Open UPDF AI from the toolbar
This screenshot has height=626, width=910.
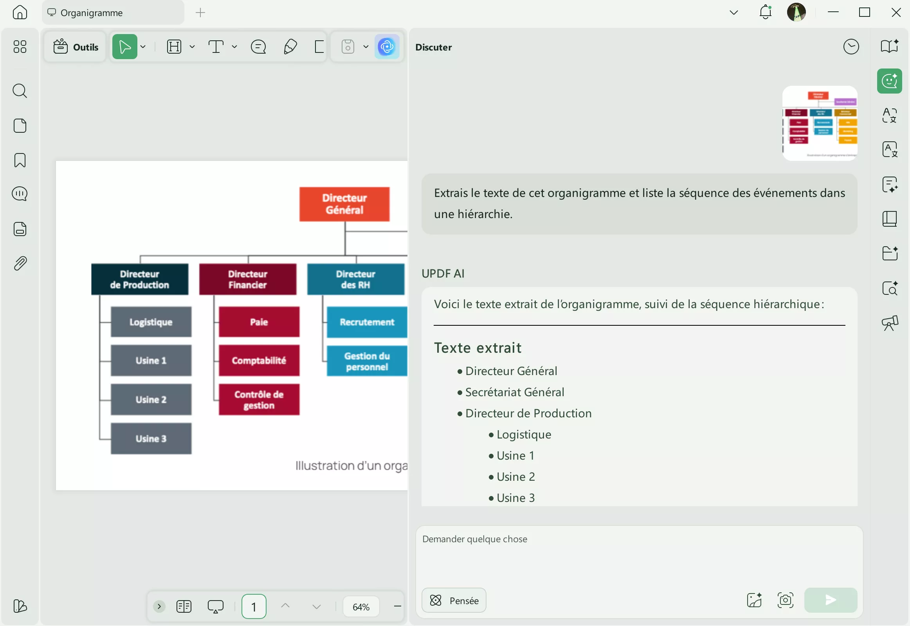[387, 46]
